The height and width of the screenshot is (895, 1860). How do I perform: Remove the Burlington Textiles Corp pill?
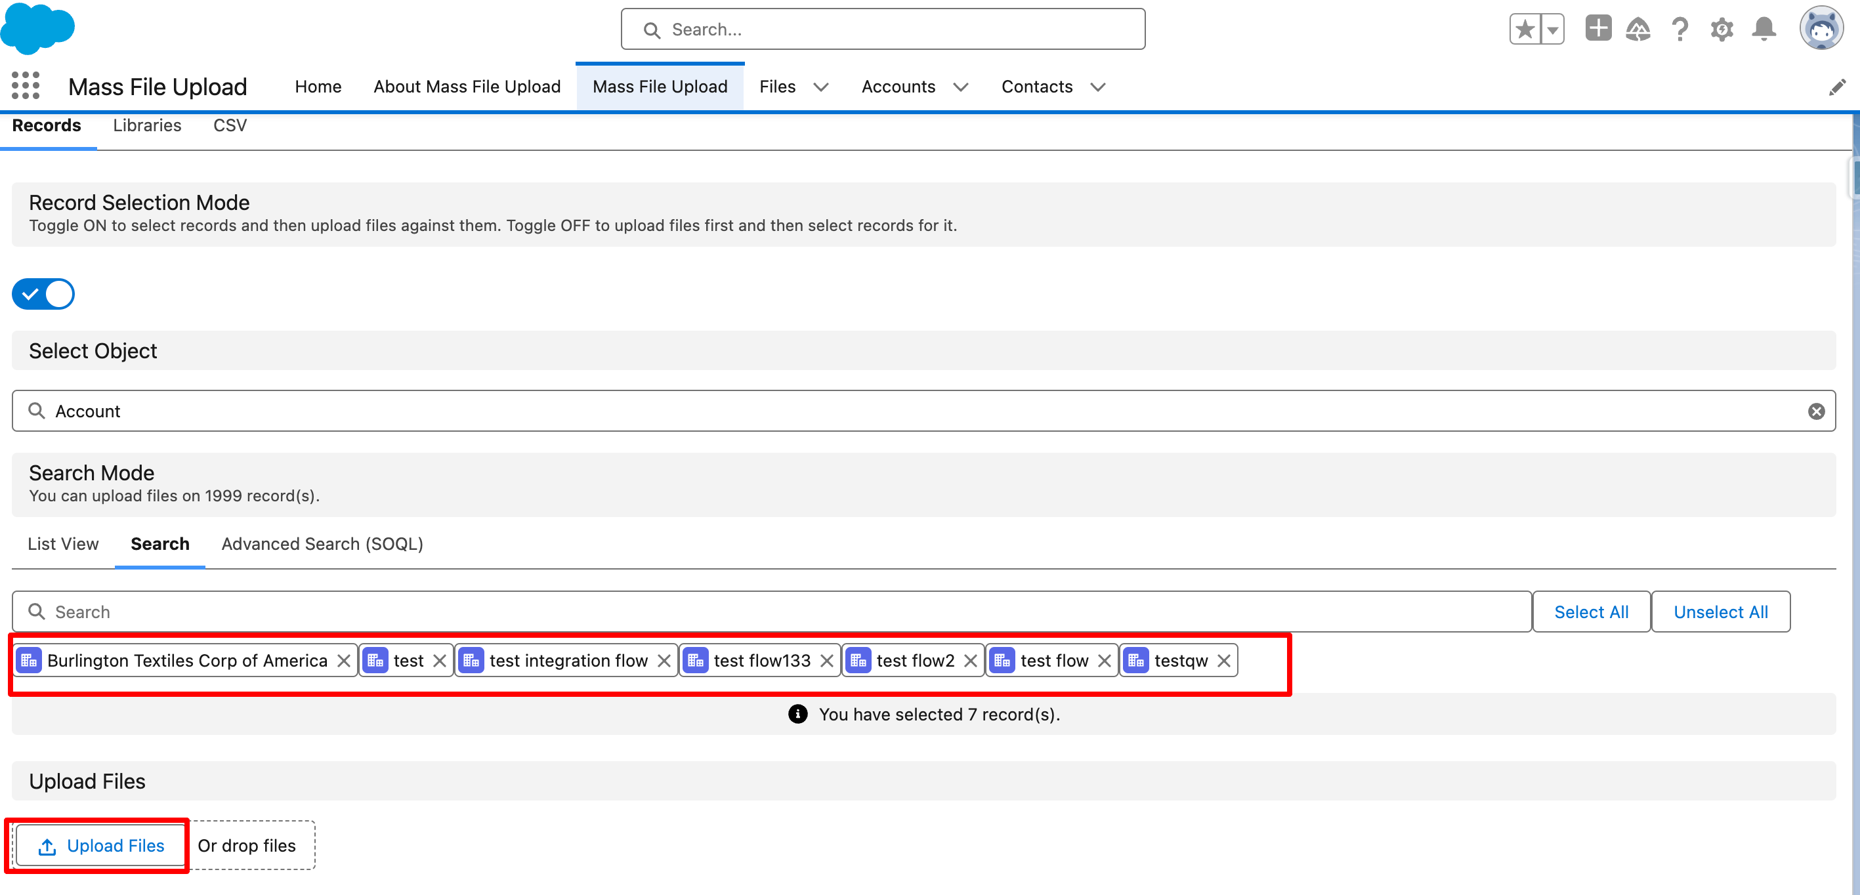(x=344, y=661)
